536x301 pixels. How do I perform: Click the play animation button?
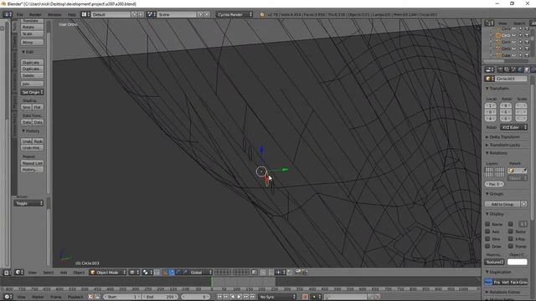coord(240,297)
